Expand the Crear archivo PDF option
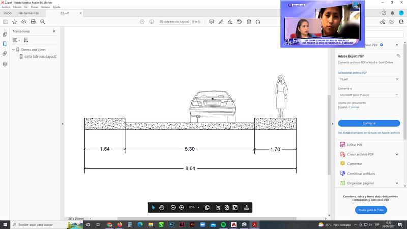The width and height of the screenshot is (407, 229). click(x=397, y=154)
